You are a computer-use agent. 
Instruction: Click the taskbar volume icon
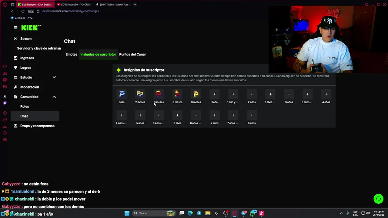368,213
